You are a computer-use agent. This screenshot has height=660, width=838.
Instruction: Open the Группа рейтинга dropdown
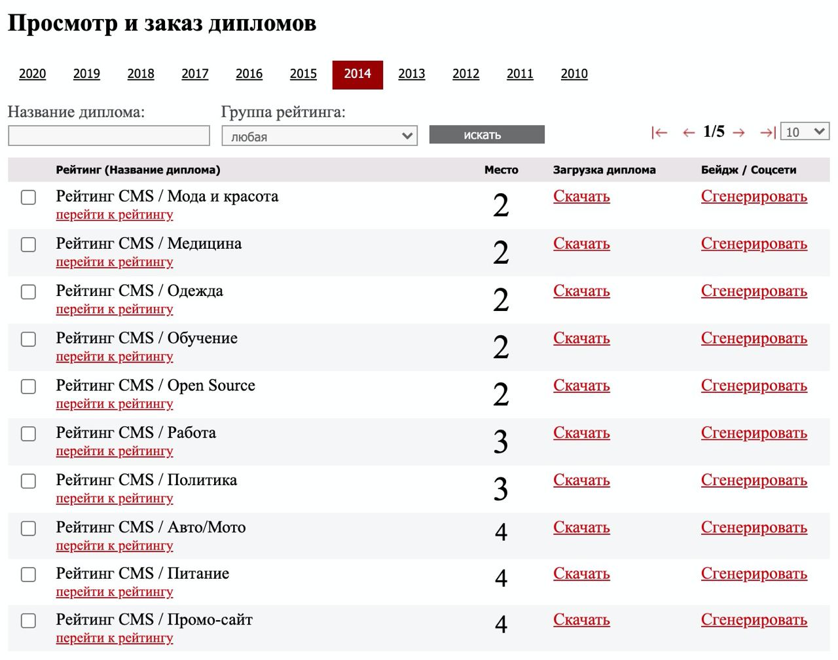click(x=319, y=136)
